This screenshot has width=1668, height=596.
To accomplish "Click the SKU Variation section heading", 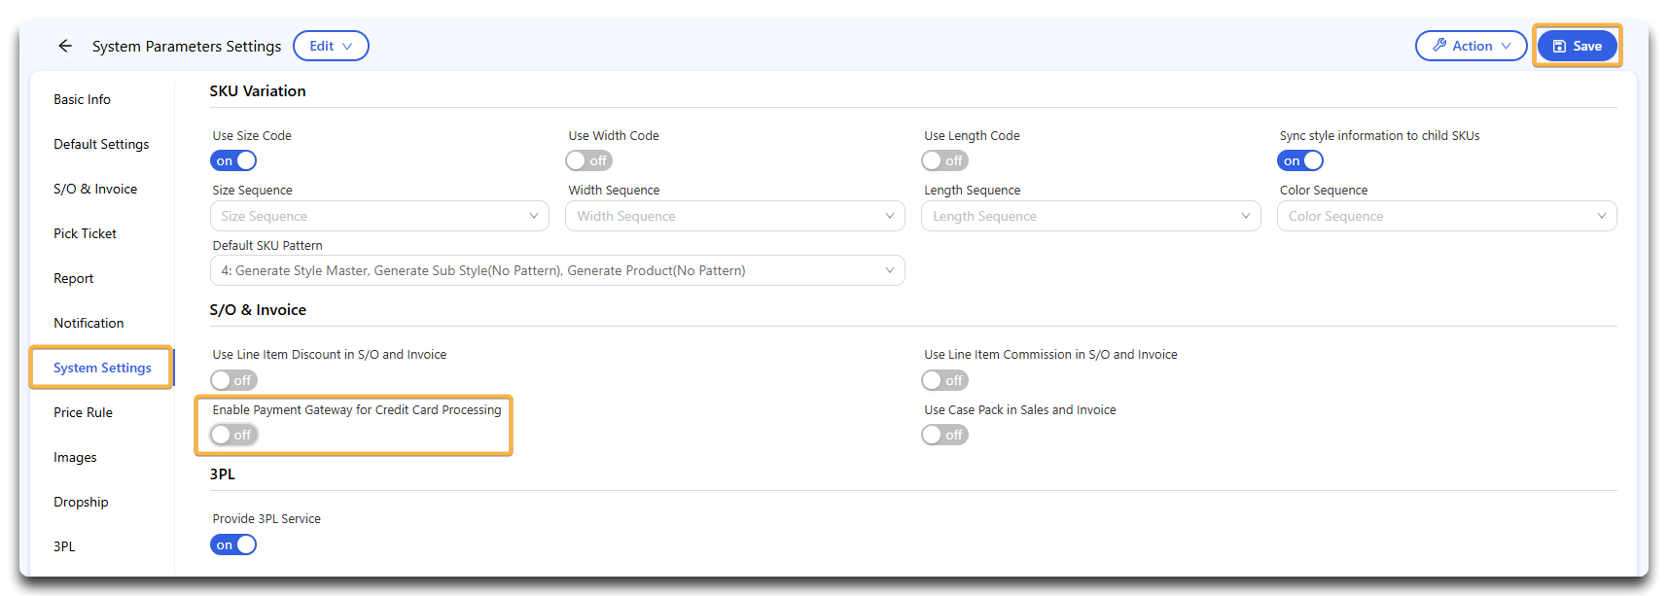I will click(258, 90).
